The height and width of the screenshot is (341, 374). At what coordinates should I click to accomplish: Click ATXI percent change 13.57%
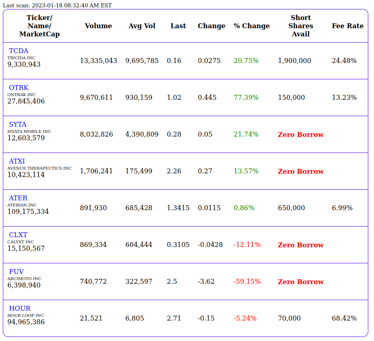point(246,171)
